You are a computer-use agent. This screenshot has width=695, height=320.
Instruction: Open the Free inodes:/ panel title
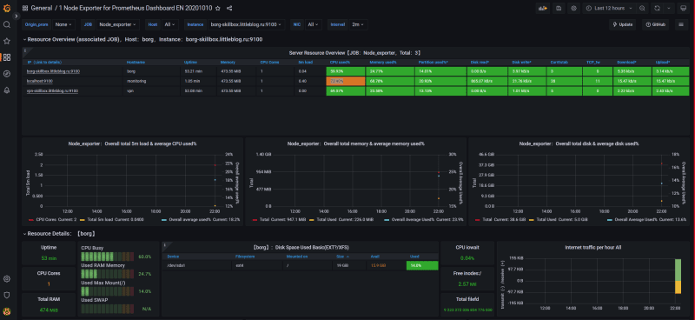467,273
